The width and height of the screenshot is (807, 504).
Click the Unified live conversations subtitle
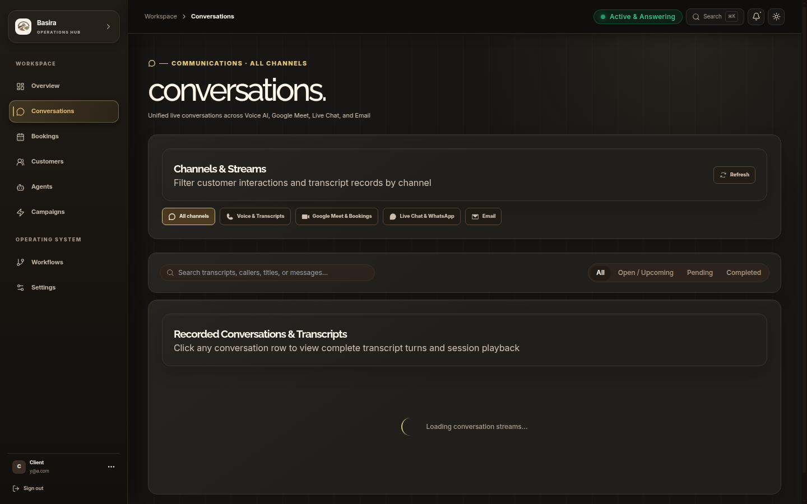tap(259, 115)
